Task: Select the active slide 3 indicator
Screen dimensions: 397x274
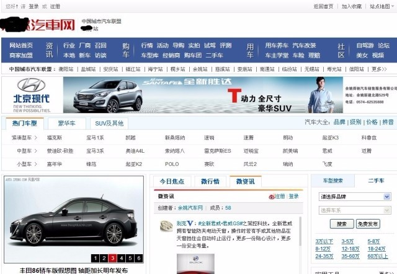Action: point(113,258)
